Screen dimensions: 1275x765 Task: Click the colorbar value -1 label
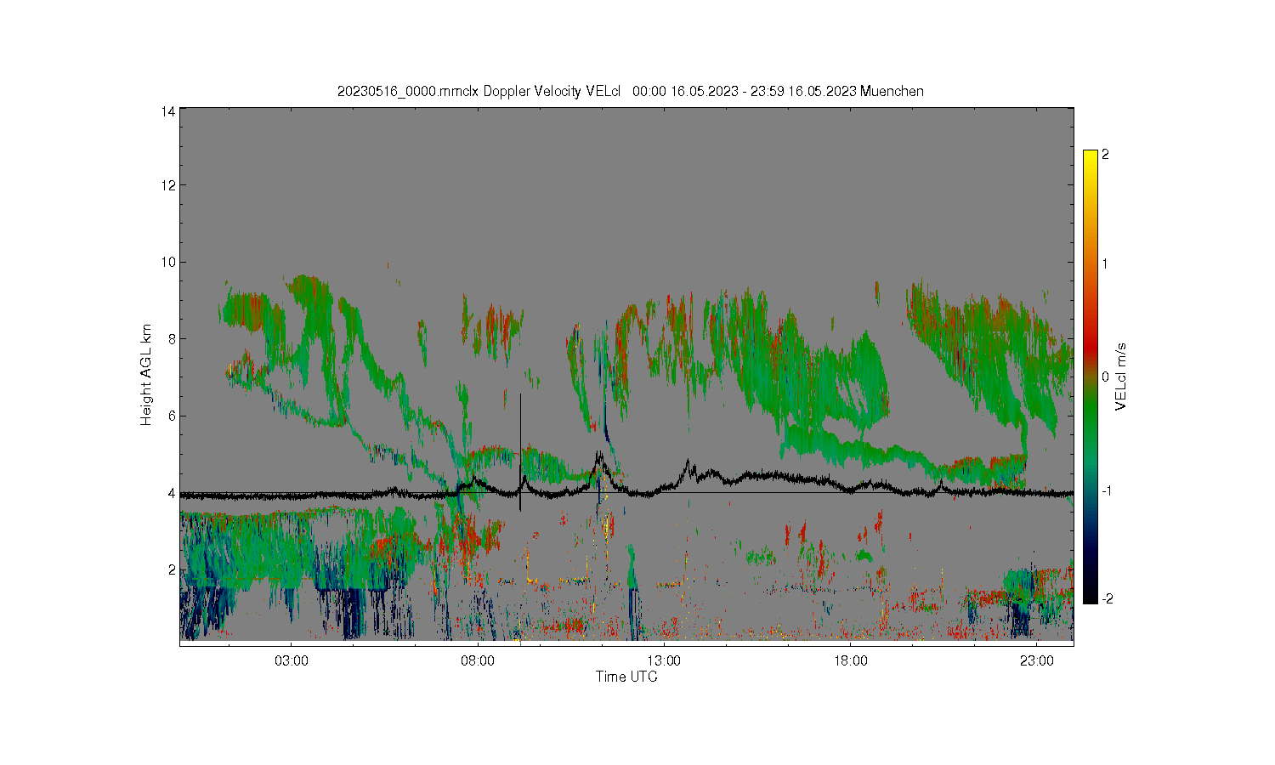click(x=1107, y=491)
